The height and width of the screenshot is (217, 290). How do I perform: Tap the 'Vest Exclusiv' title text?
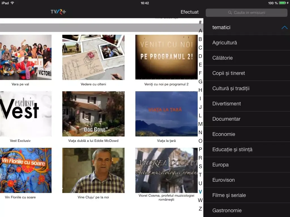[x=20, y=141]
